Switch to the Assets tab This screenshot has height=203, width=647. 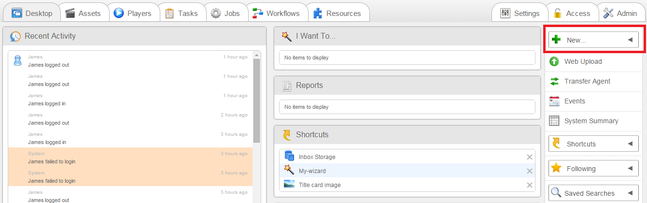(x=83, y=13)
